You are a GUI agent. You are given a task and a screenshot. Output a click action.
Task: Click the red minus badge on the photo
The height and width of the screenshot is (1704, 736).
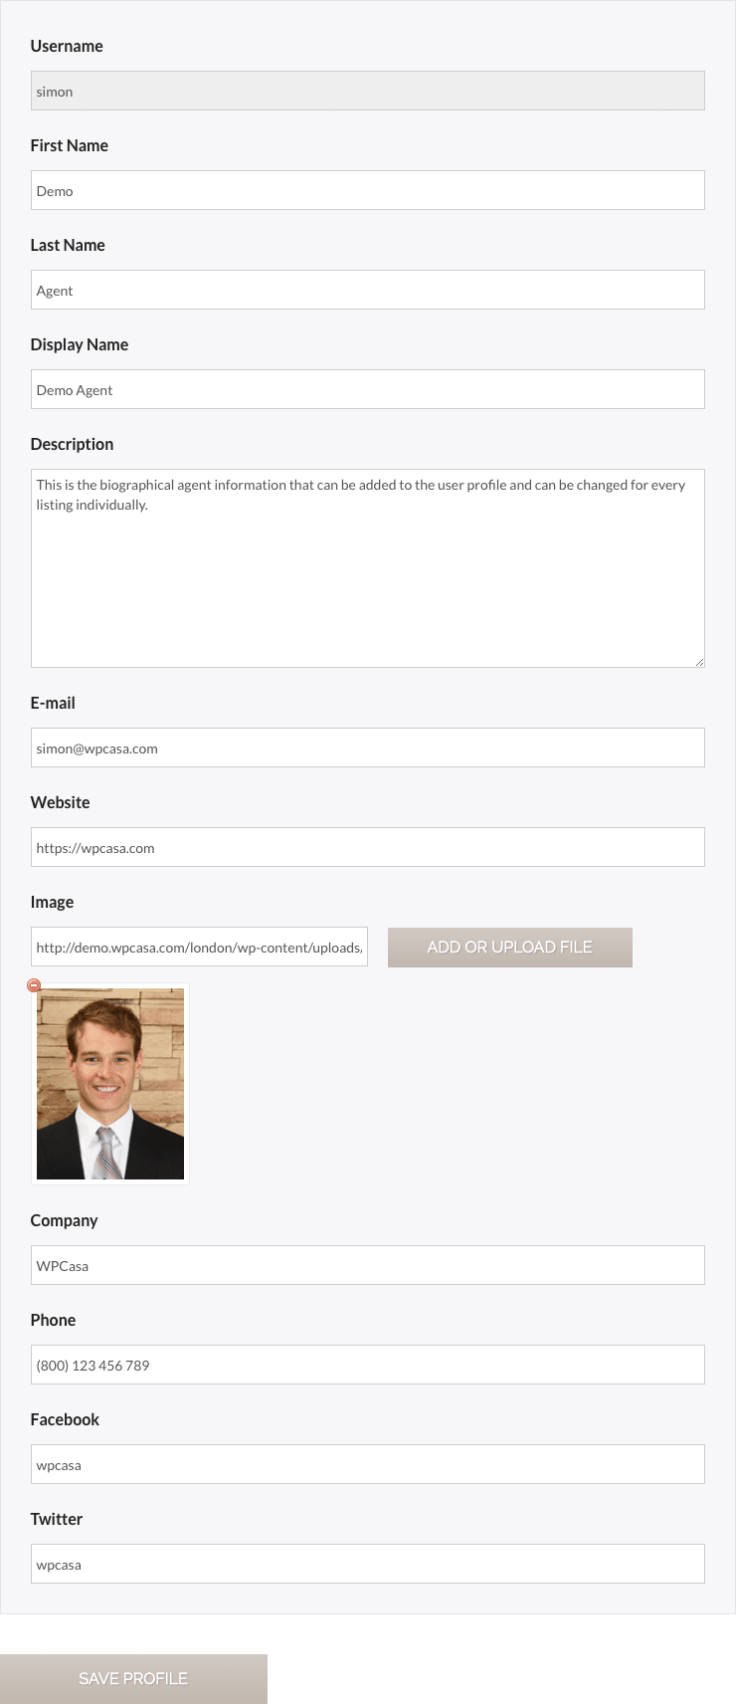[x=35, y=984]
